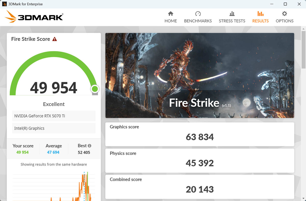This screenshot has width=306, height=201.
Task: Click the Combined score value 20 143
Action: pos(200,189)
